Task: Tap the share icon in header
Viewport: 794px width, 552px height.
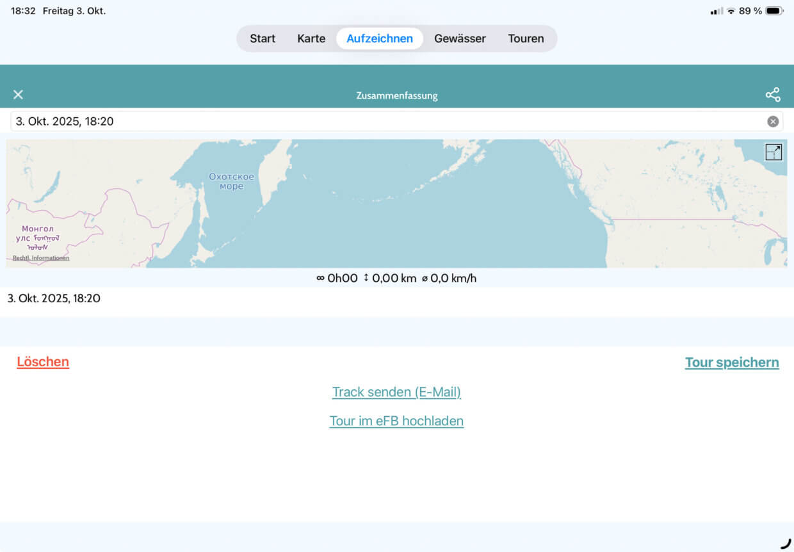Action: point(773,95)
